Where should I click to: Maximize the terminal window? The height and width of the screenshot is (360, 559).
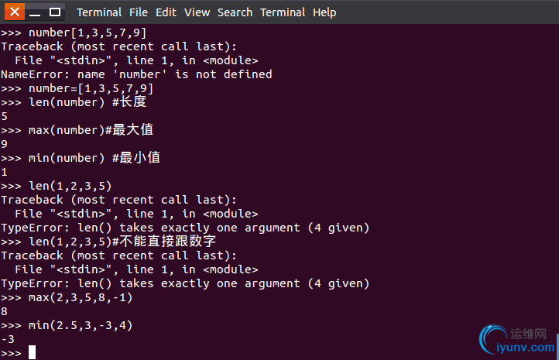click(x=54, y=12)
